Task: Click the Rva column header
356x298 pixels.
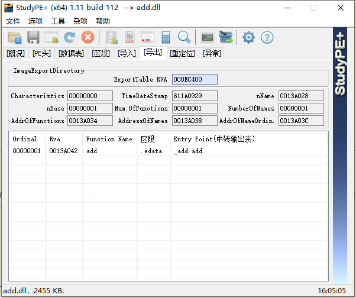Action: pos(64,139)
